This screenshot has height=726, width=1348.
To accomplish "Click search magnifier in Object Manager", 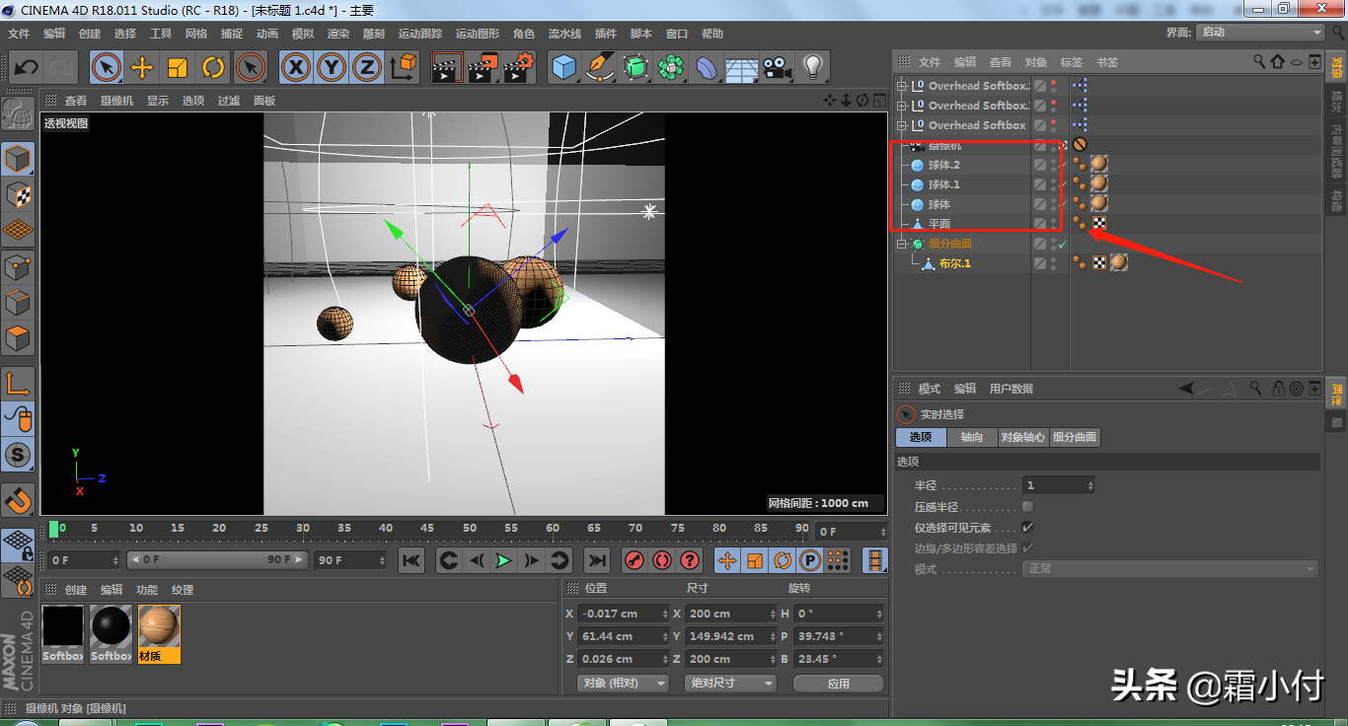I will 1259,61.
